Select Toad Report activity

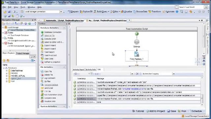(47, 52)
